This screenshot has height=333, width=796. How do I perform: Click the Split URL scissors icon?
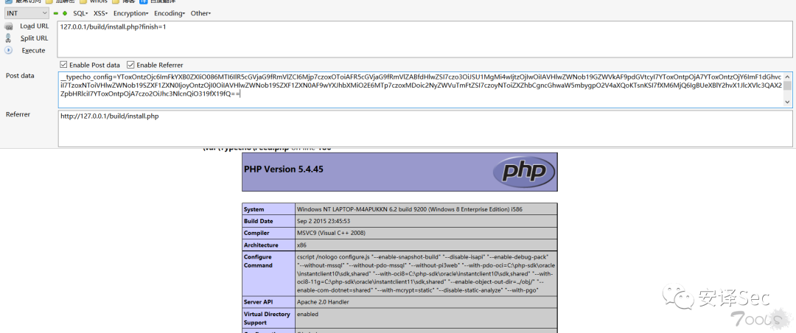8,38
